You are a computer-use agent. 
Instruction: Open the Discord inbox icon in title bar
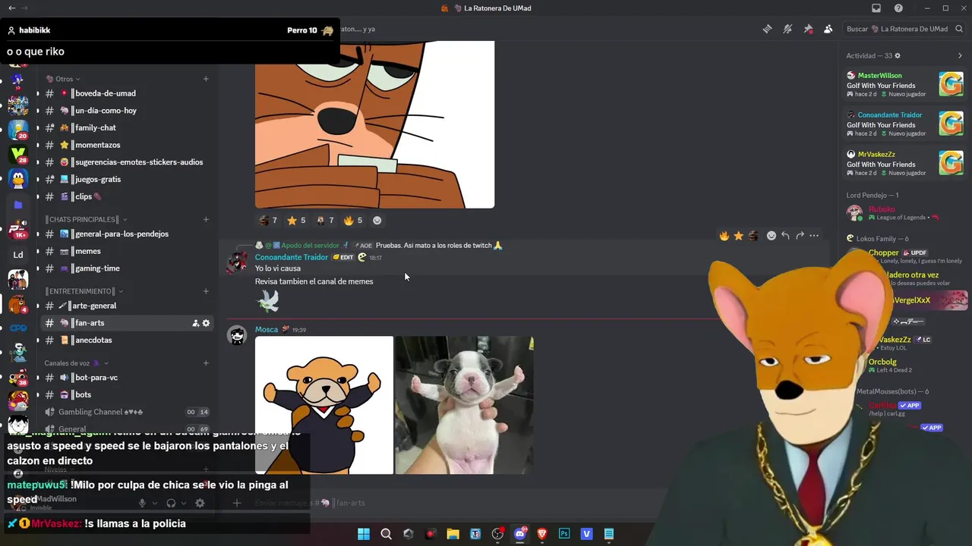point(876,8)
